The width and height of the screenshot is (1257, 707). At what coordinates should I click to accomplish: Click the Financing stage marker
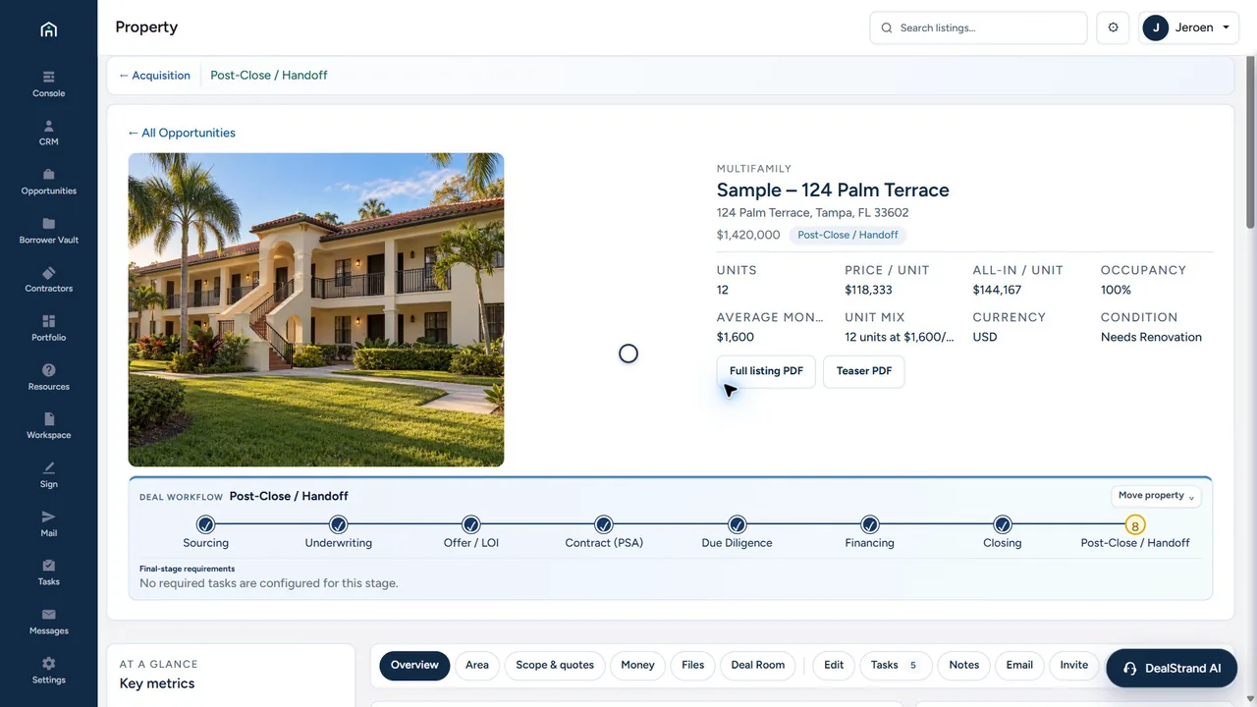[869, 524]
